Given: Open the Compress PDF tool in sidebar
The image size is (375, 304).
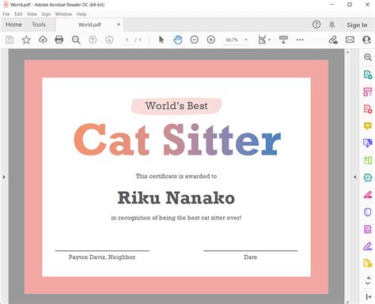Looking at the screenshot, I should (x=368, y=178).
